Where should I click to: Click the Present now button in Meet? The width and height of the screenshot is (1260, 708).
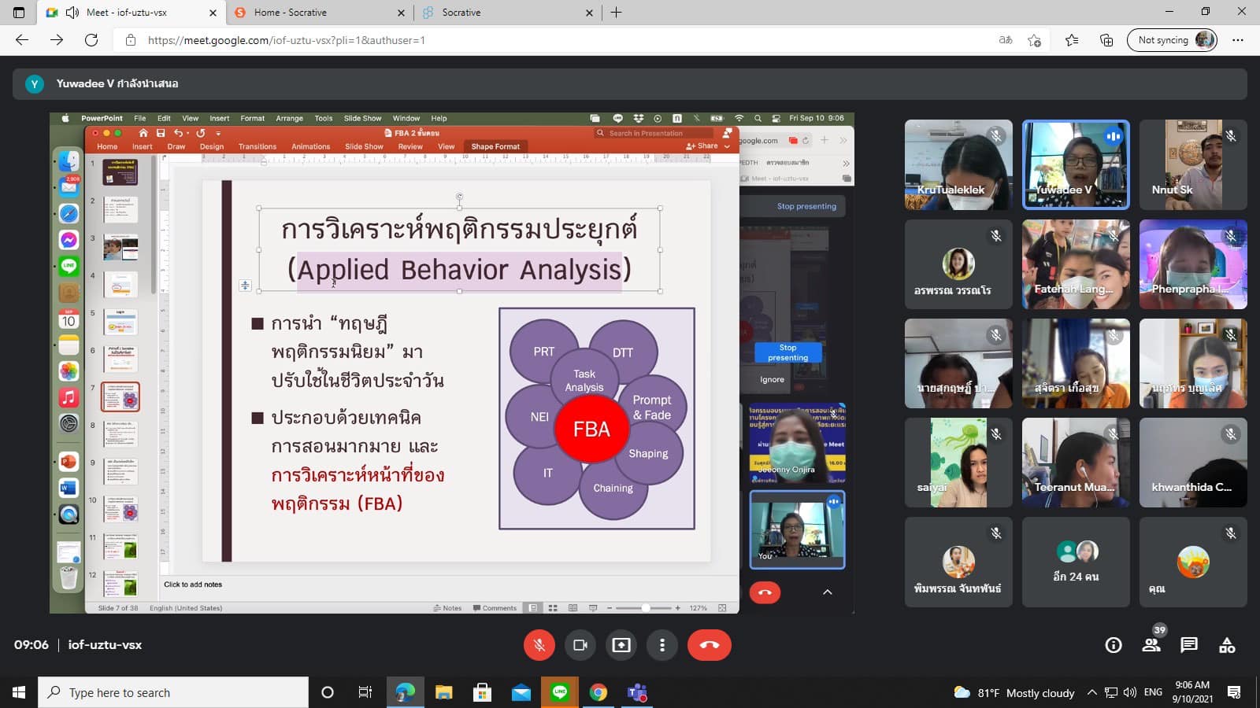tap(621, 645)
